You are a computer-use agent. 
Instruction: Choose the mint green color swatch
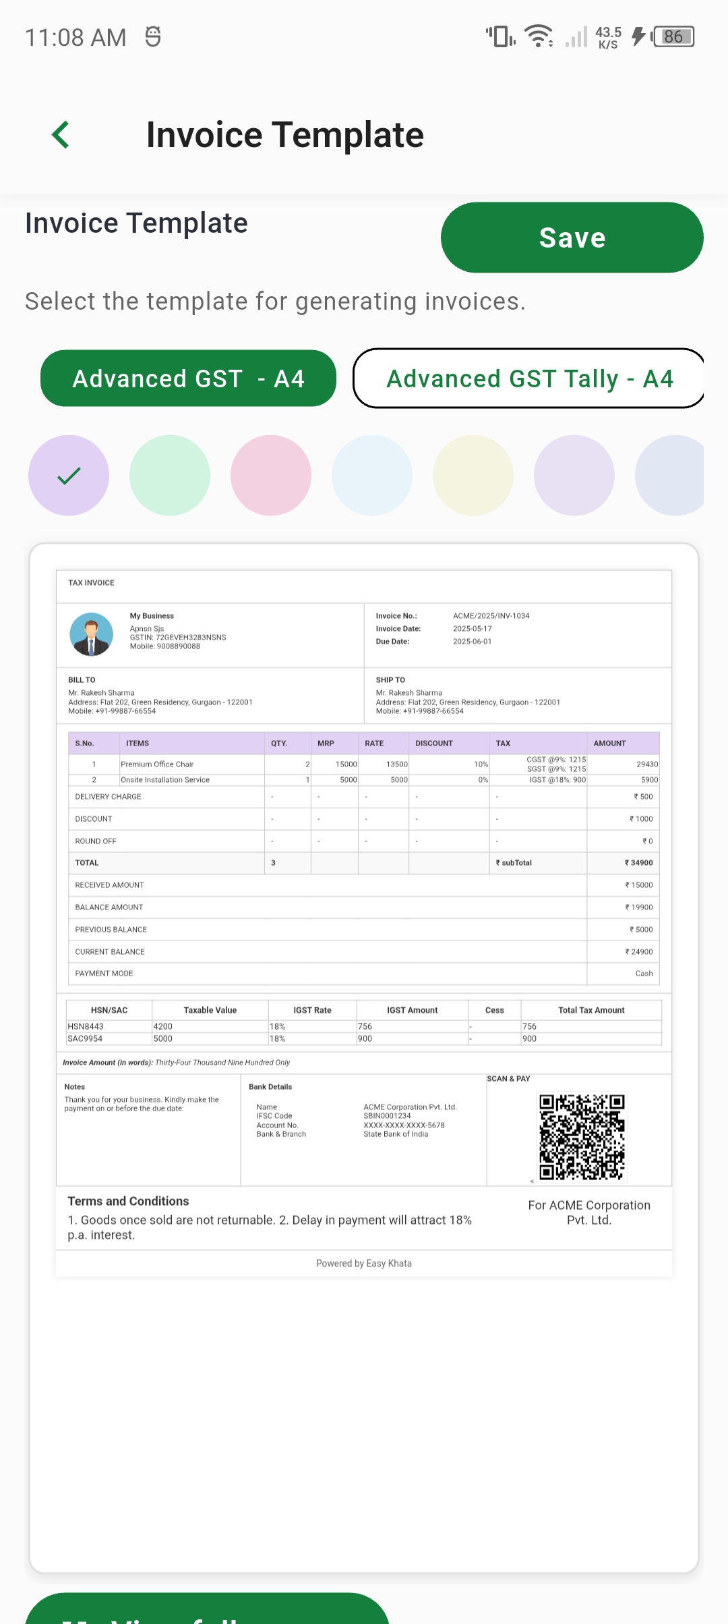point(170,476)
